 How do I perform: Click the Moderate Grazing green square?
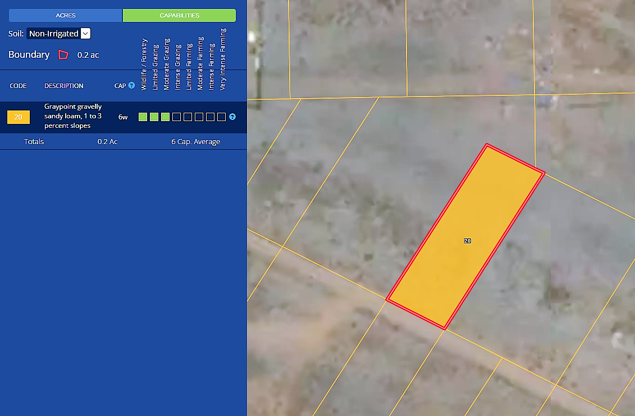click(165, 117)
